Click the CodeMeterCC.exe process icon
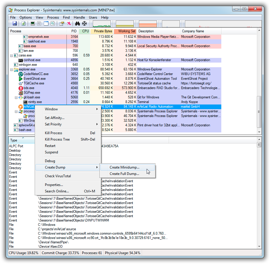 (x=21, y=74)
